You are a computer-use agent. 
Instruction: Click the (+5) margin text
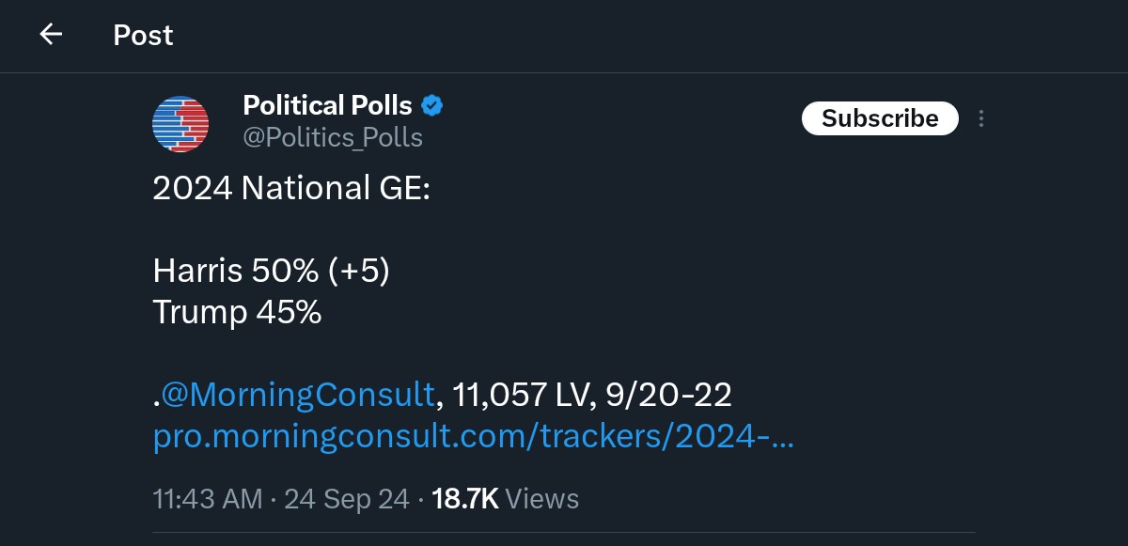click(x=358, y=271)
